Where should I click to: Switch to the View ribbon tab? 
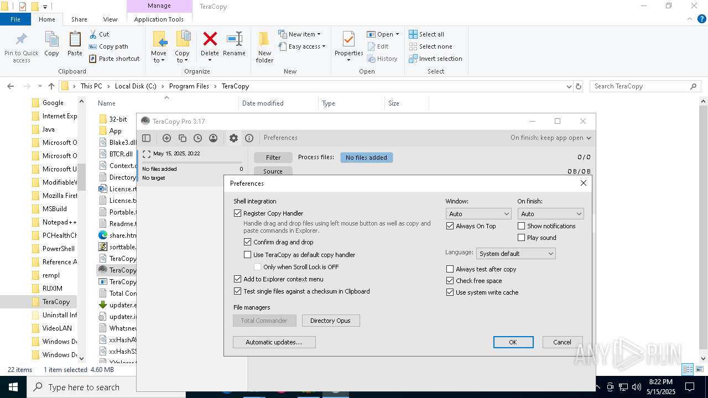tap(110, 19)
